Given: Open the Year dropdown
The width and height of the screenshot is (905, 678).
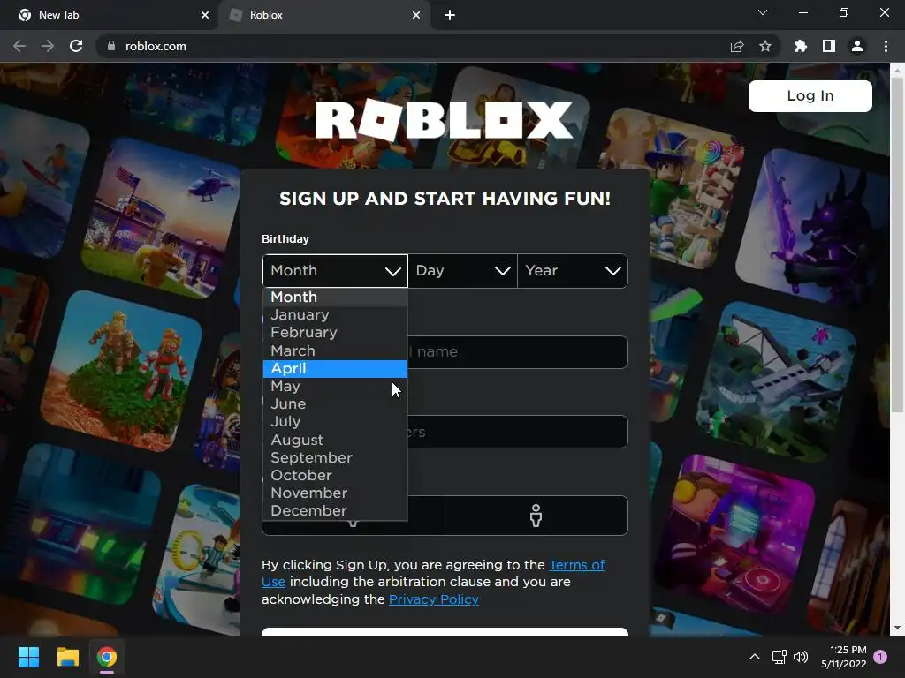Looking at the screenshot, I should tap(573, 270).
